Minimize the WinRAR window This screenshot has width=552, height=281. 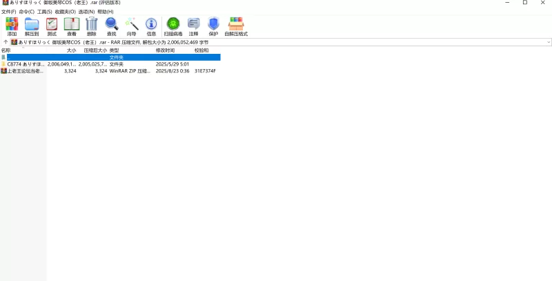point(507,3)
